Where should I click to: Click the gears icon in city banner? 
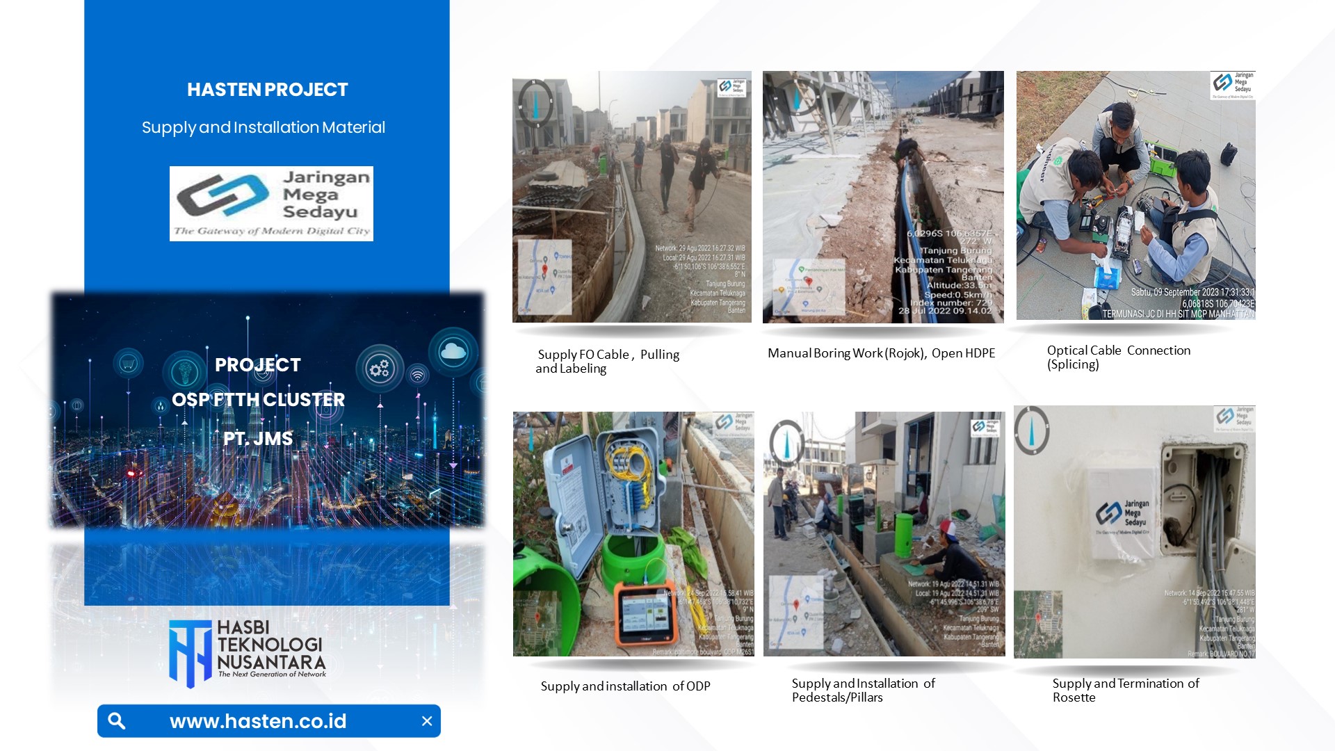click(x=380, y=369)
